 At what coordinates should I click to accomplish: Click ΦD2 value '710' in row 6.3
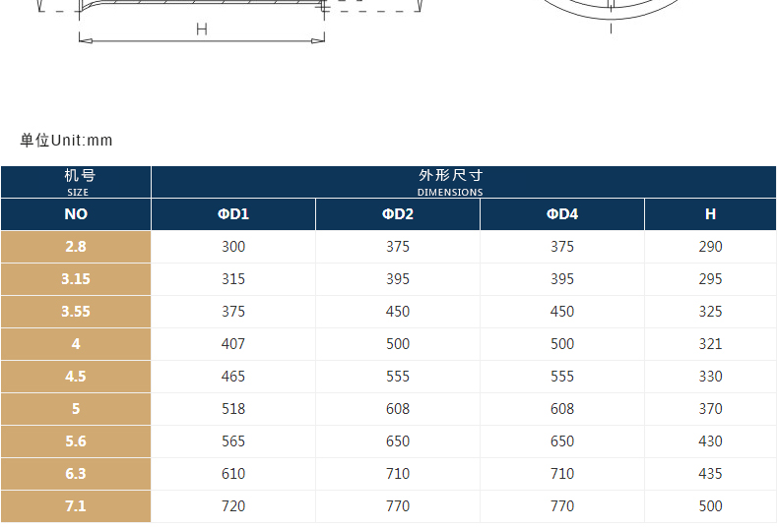pyautogui.click(x=398, y=474)
